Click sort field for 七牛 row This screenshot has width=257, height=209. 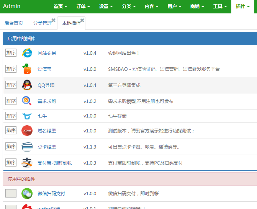coord(11,116)
